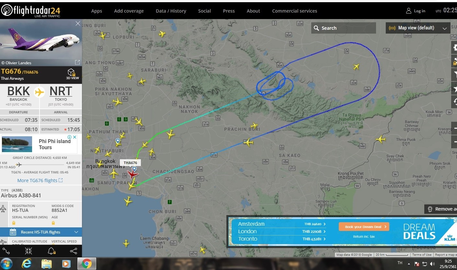Open the More TG676 flights link

tap(40, 181)
